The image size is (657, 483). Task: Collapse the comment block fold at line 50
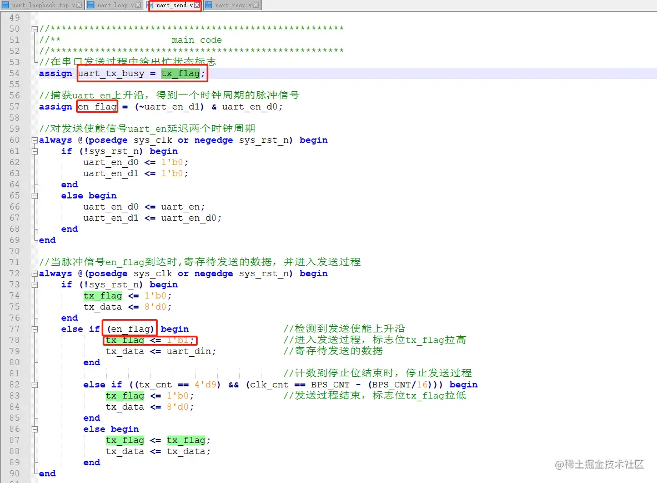34,29
